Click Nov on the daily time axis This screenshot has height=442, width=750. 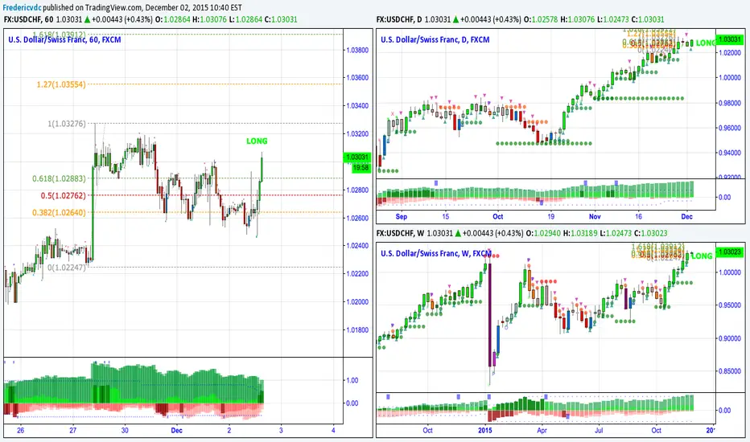pyautogui.click(x=595, y=216)
